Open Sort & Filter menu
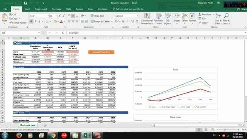Screen dimensions: 247x139 pyautogui.click(x=218, y=19)
